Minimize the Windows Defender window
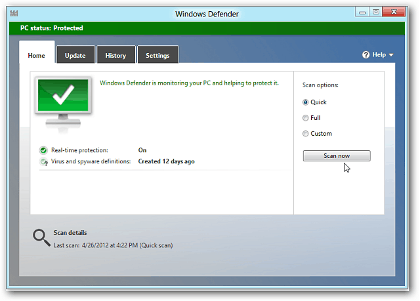The width and height of the screenshot is (420, 301). pos(362,12)
